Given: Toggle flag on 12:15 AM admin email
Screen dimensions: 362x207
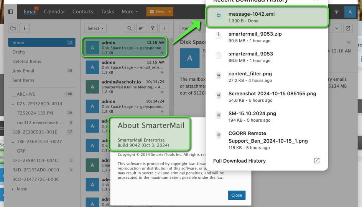Looking at the screenshot, I should [162, 72].
